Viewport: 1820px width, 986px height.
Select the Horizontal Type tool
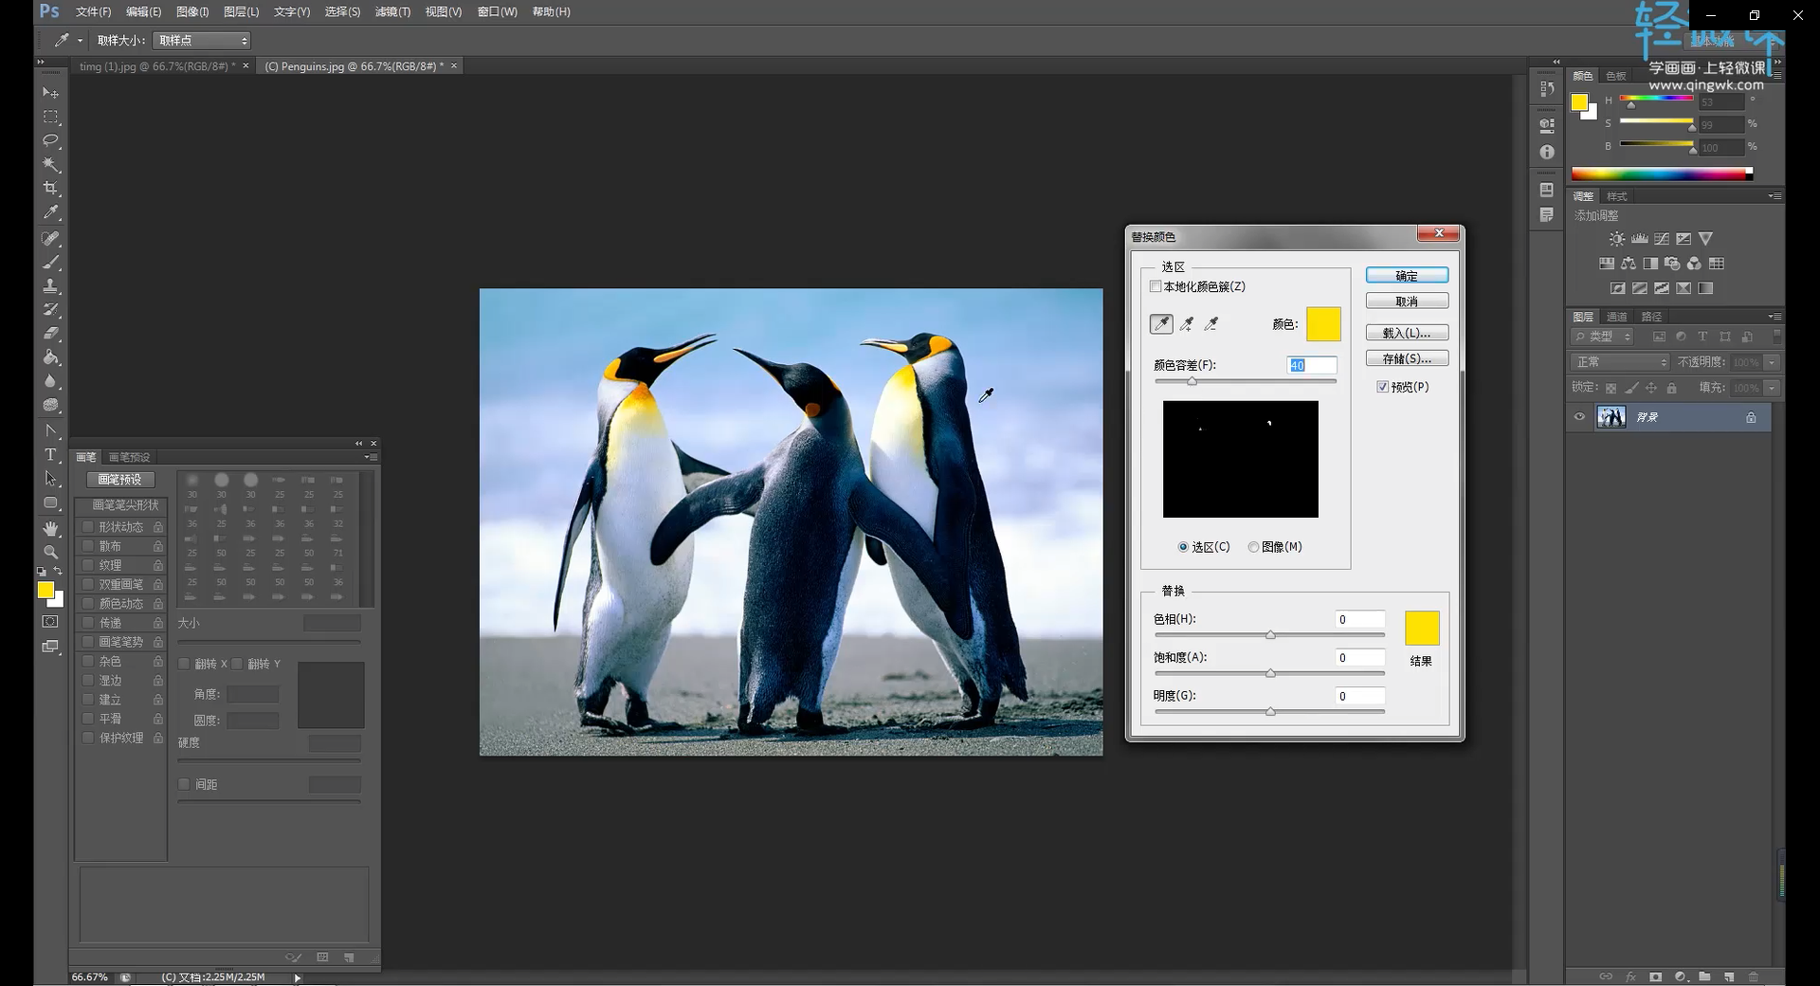pyautogui.click(x=51, y=455)
